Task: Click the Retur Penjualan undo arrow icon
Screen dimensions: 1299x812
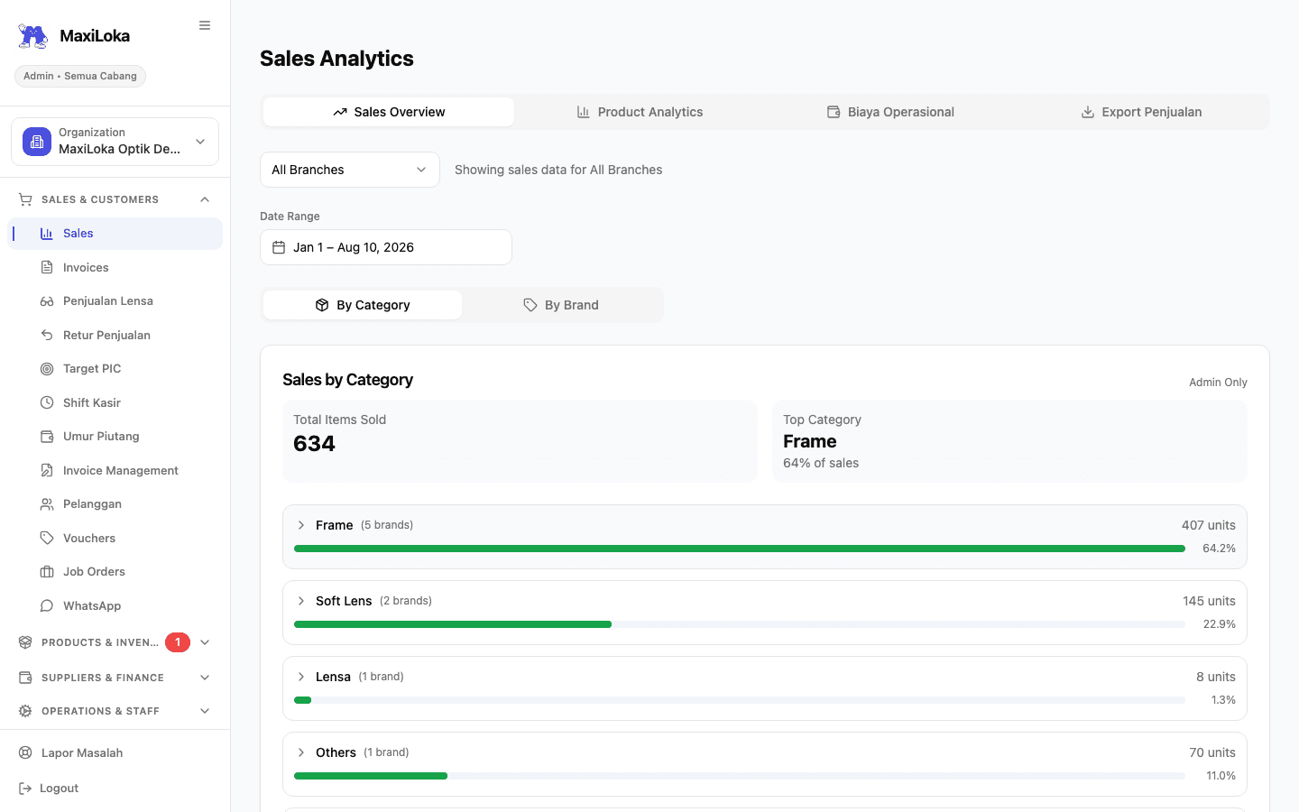Action: tap(47, 335)
